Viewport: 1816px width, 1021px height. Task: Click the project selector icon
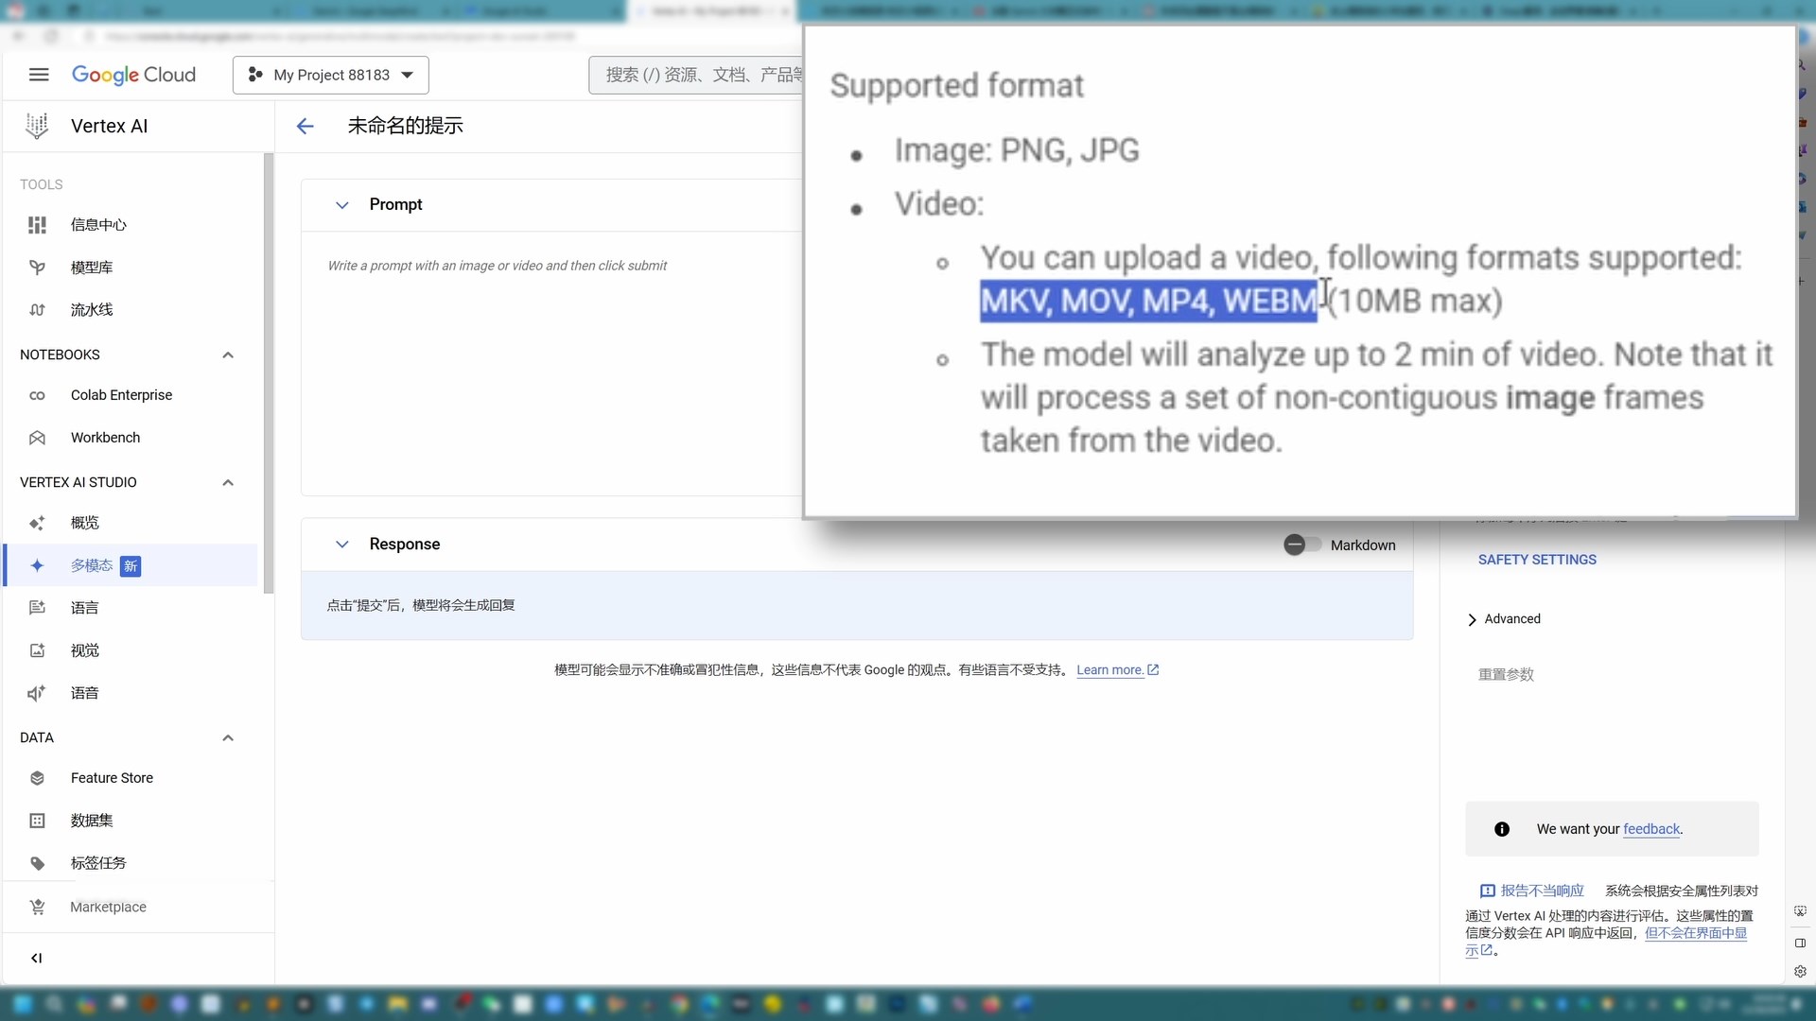(x=255, y=75)
